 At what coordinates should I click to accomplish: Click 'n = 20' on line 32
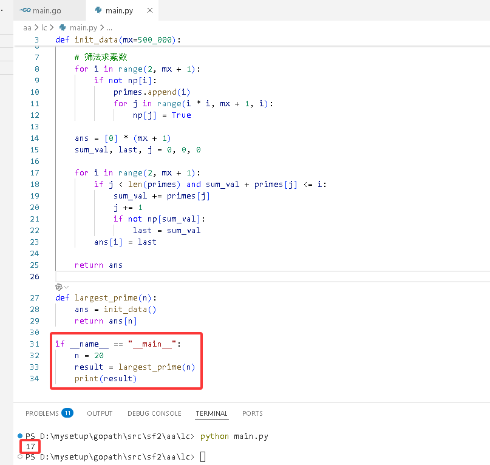(x=89, y=356)
